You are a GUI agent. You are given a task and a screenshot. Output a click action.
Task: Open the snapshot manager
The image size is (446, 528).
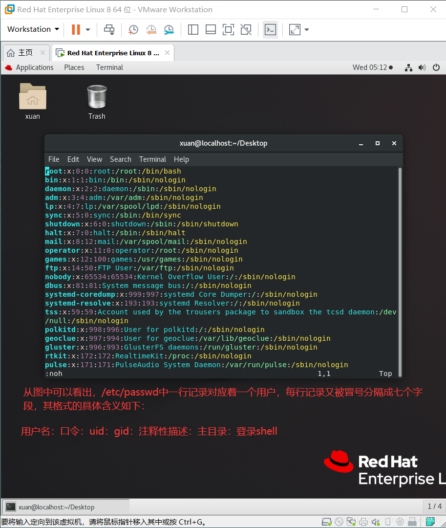click(x=169, y=30)
